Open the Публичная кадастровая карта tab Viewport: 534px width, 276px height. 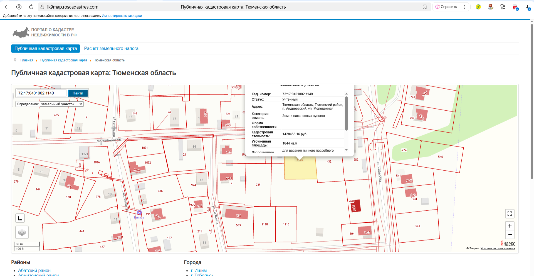click(46, 48)
